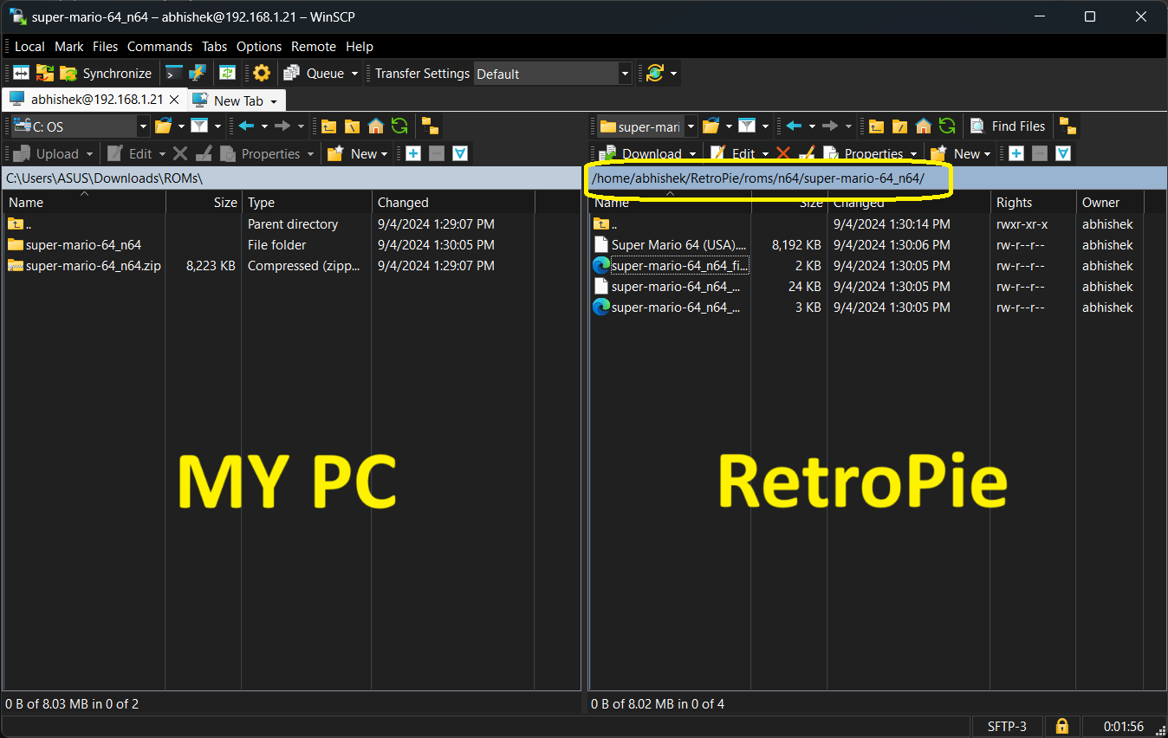The image size is (1168, 738).
Task: Click remote directory tree icon
Action: point(1067,126)
